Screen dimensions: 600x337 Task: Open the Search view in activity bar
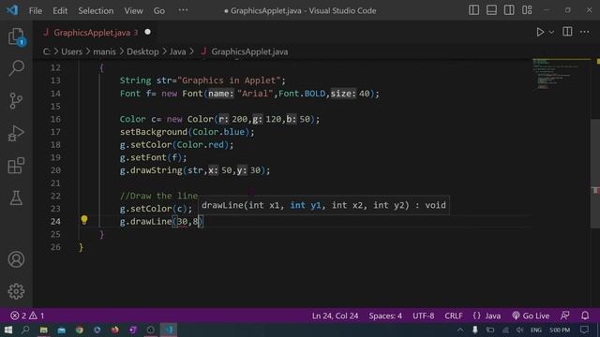[16, 68]
